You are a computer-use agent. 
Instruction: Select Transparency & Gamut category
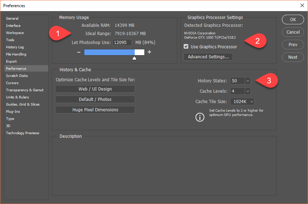(x=26, y=90)
